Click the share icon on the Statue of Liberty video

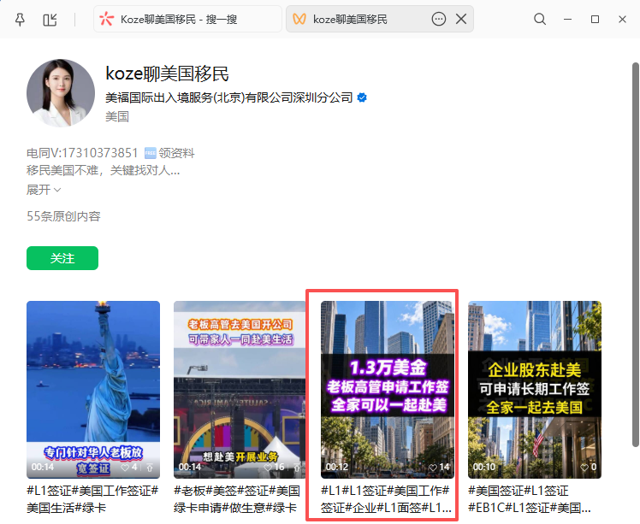point(150,468)
